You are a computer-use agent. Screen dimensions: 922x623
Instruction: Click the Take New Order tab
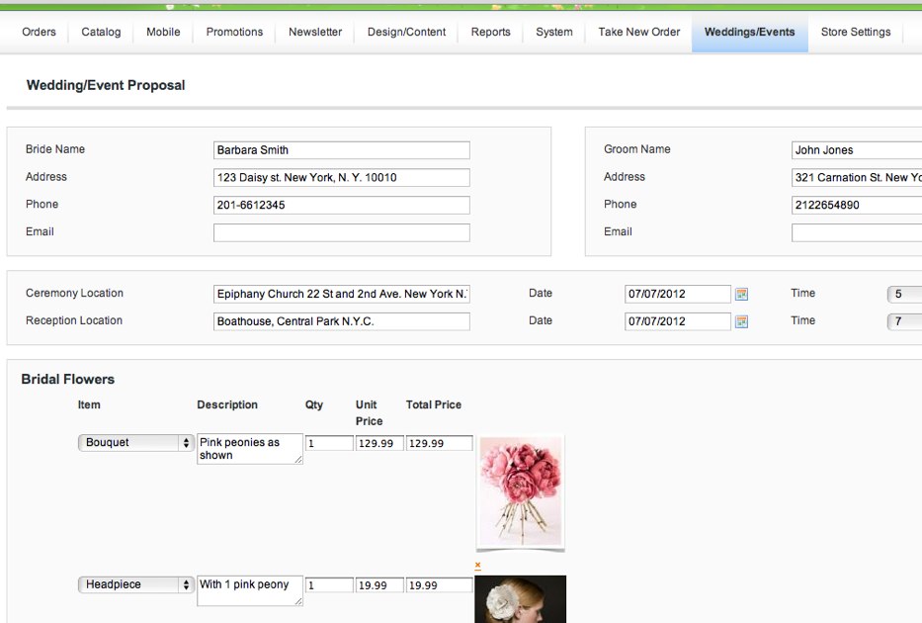click(x=639, y=32)
